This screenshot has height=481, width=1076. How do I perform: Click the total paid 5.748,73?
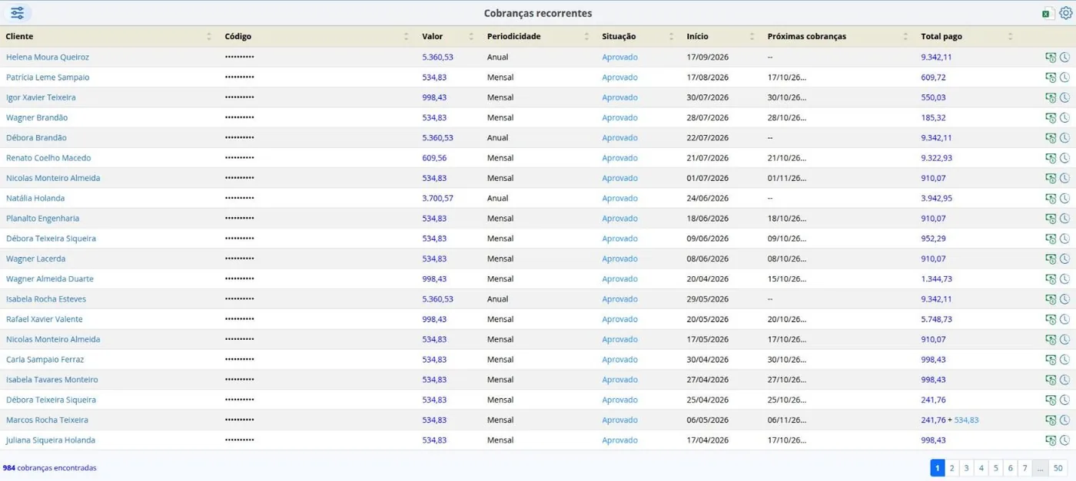point(937,319)
